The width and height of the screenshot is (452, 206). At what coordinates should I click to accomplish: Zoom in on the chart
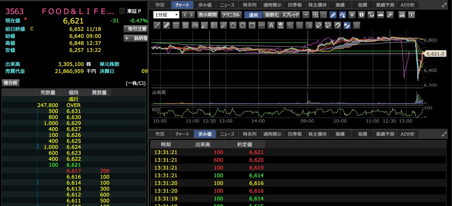[x=315, y=15]
